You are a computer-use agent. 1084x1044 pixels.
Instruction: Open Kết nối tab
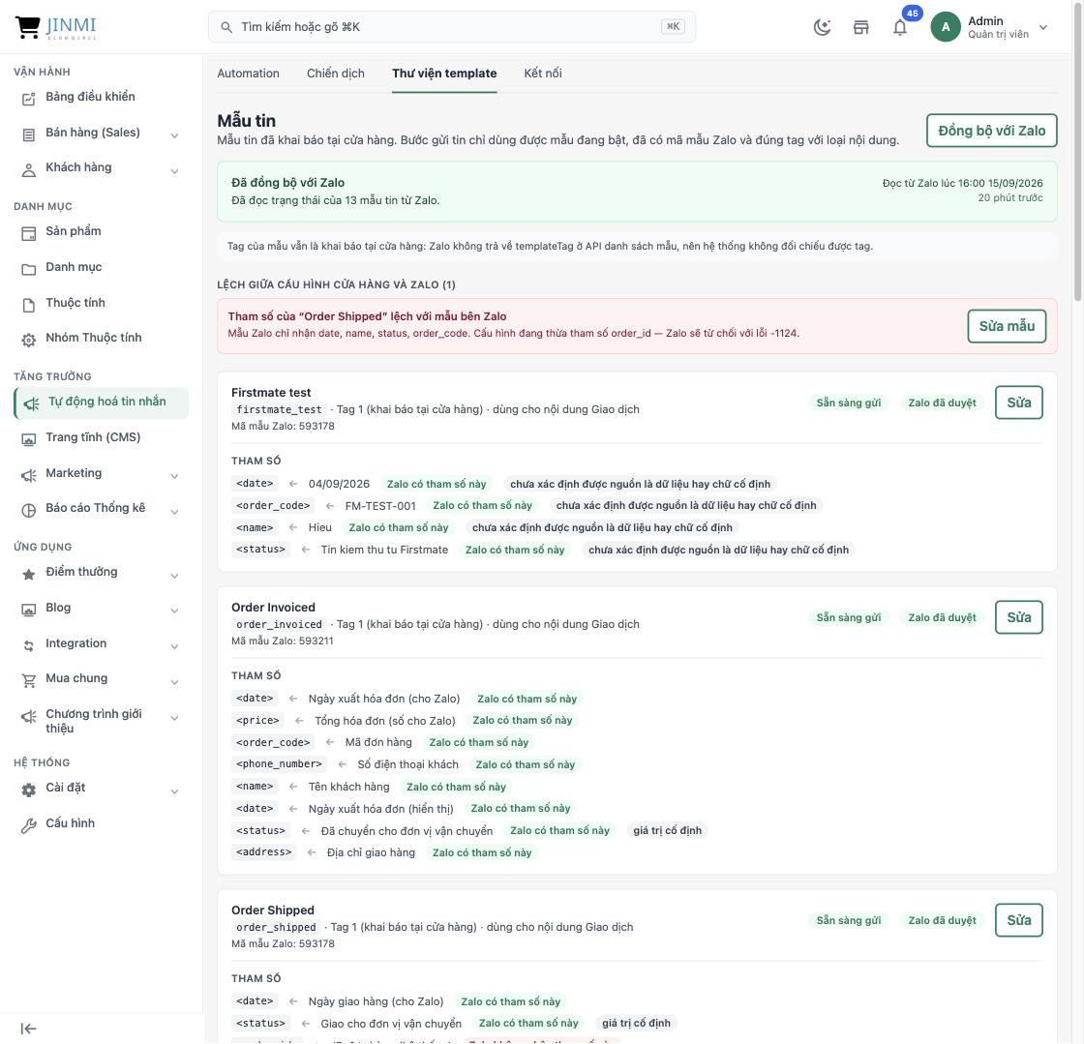click(543, 74)
